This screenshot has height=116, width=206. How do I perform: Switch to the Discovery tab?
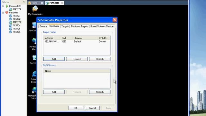pyautogui.click(x=54, y=26)
